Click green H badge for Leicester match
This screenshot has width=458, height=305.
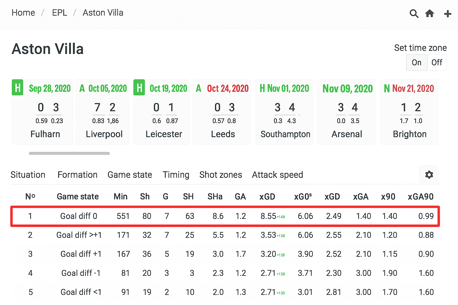tap(139, 88)
